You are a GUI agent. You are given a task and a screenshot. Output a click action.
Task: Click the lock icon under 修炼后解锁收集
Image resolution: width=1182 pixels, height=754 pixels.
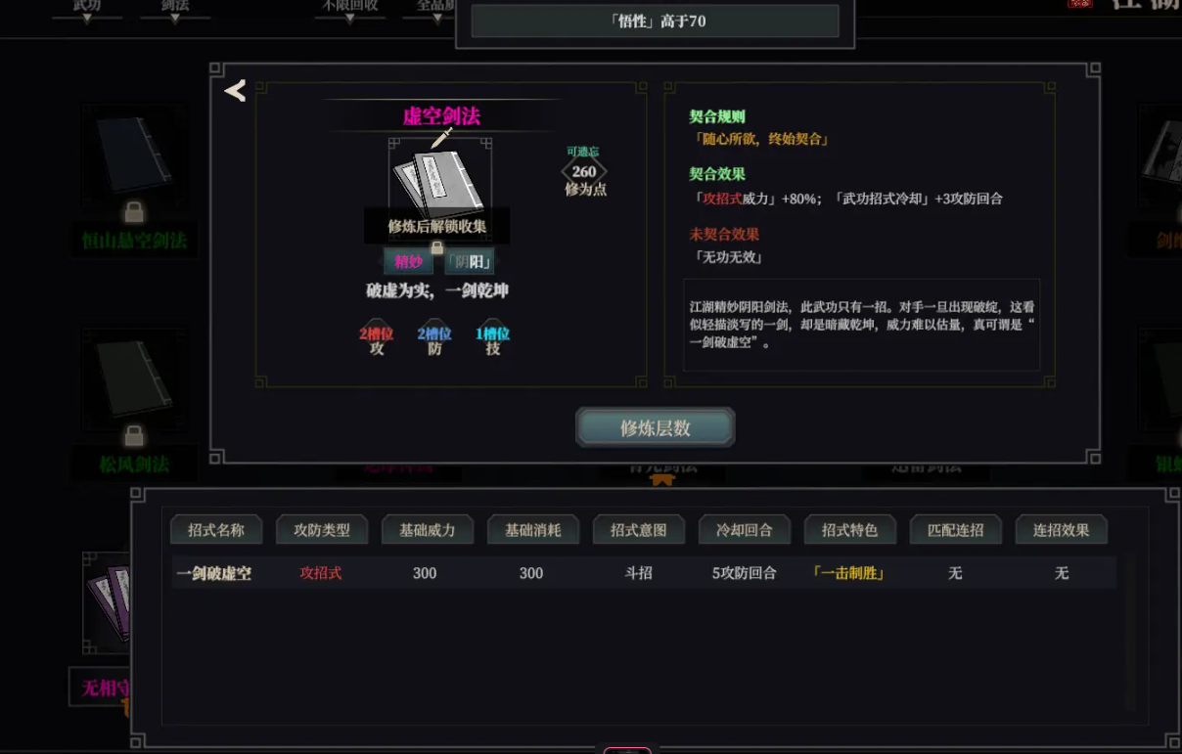[437, 248]
